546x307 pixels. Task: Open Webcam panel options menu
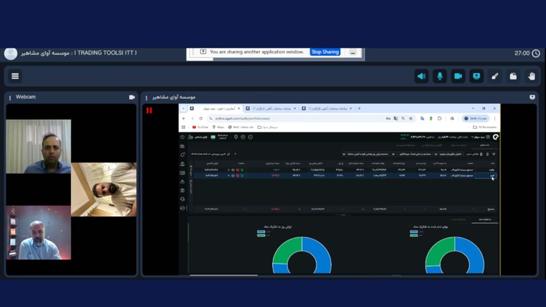10,97
